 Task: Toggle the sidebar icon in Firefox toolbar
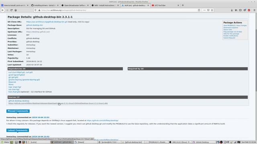pyautogui.click(x=240, y=10)
